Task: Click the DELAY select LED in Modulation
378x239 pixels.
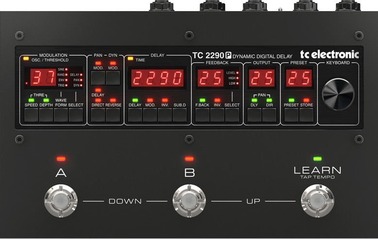Action: point(81,75)
